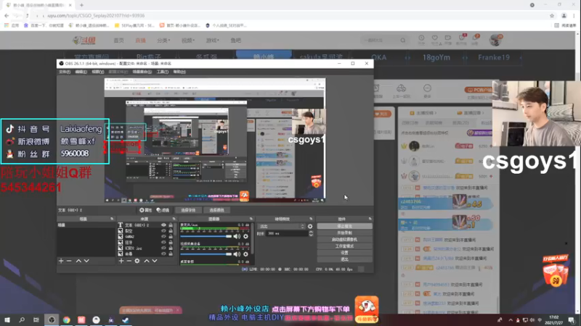Open OBS settings (设置) button
The image size is (581, 326).
344,253
